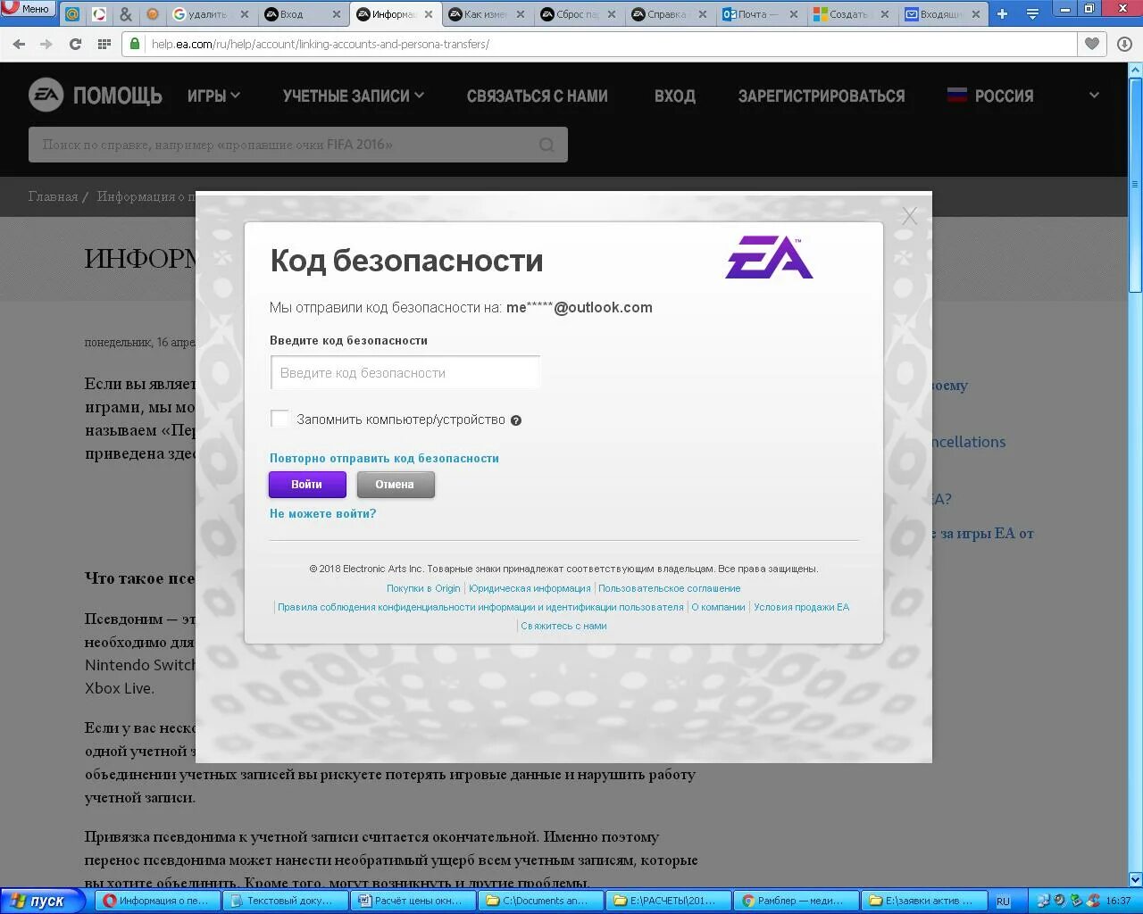The image size is (1143, 914).
Task: Expand the ИГРЫ dropdown menu
Action: 213,96
